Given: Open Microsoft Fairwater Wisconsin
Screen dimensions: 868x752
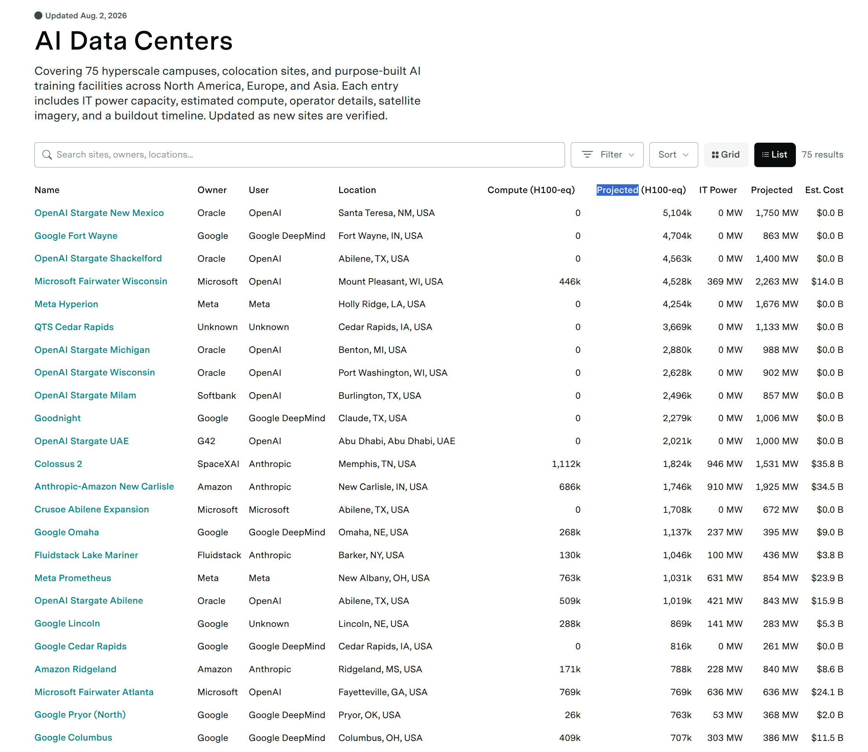Looking at the screenshot, I should click(101, 281).
